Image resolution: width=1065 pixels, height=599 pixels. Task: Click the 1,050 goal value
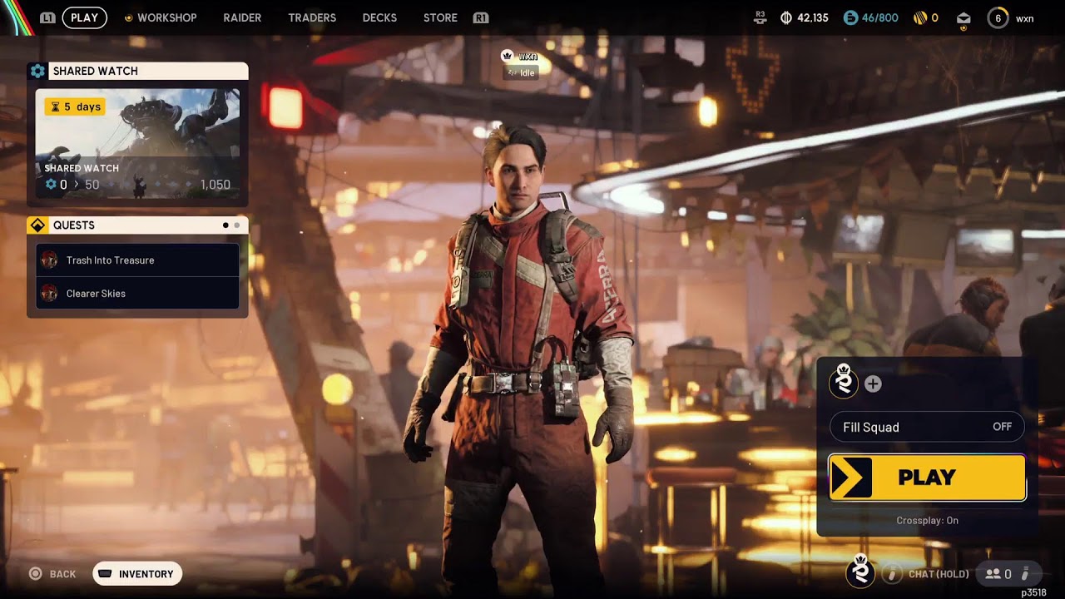click(215, 185)
